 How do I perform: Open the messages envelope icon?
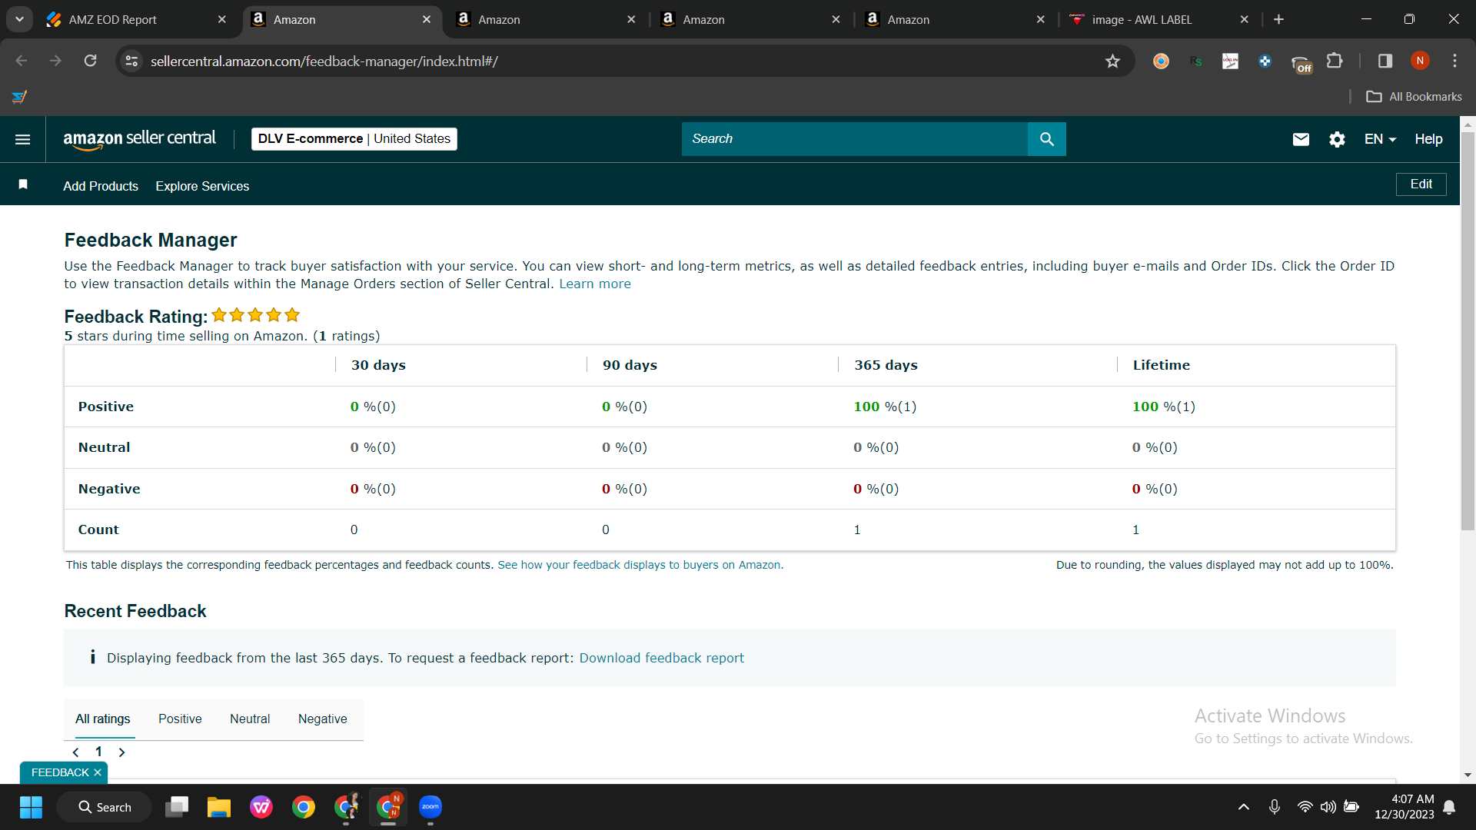click(1301, 139)
